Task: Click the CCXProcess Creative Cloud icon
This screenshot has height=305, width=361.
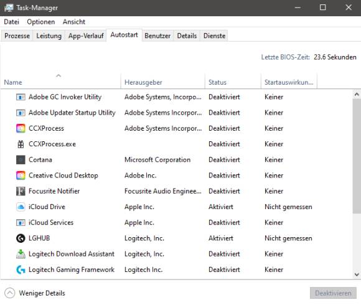Action: click(21, 128)
